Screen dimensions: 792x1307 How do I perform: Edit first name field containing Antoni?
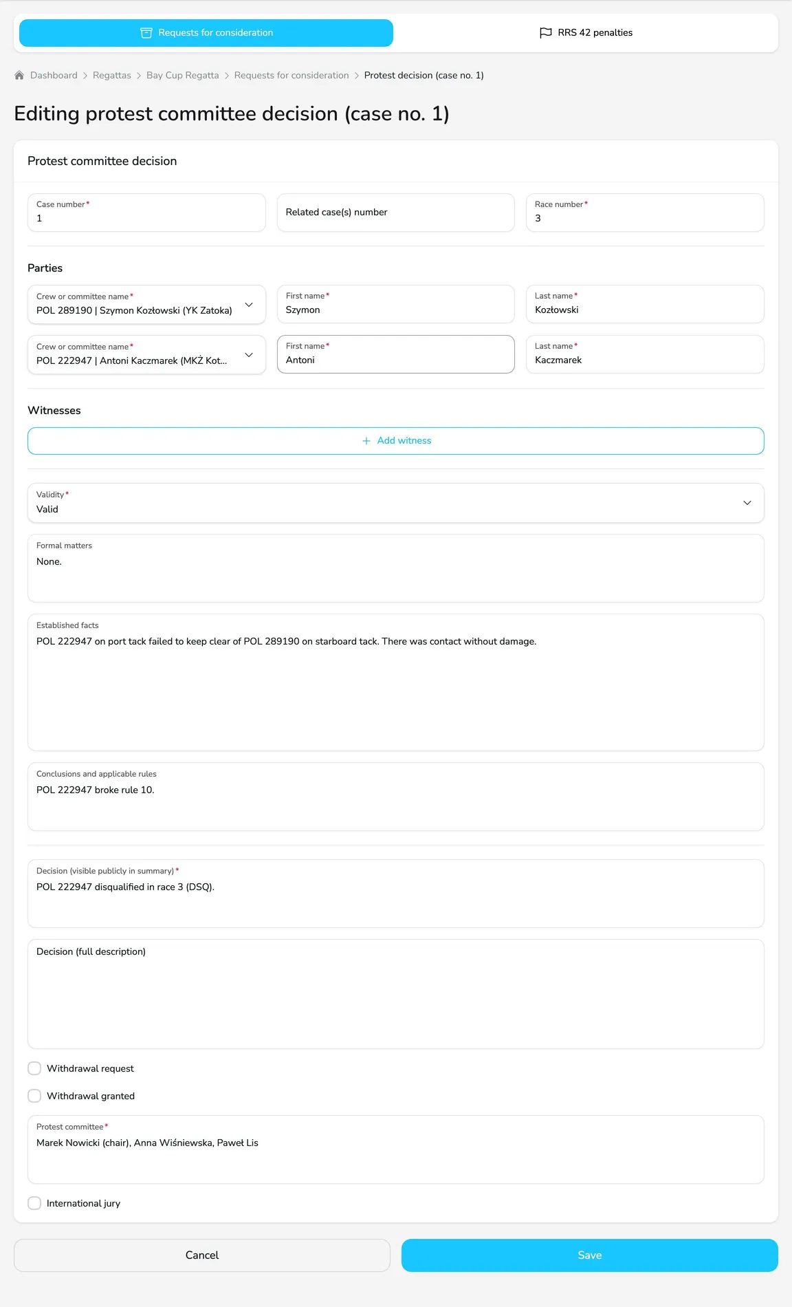tap(396, 354)
